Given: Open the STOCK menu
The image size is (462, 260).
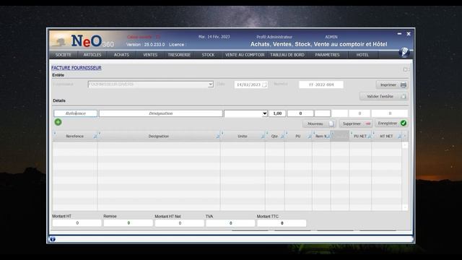Looking at the screenshot, I should (x=208, y=55).
